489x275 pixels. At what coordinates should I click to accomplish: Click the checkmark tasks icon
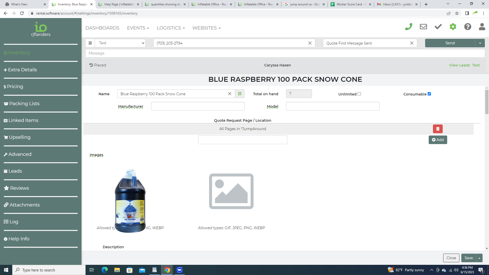pyautogui.click(x=438, y=27)
